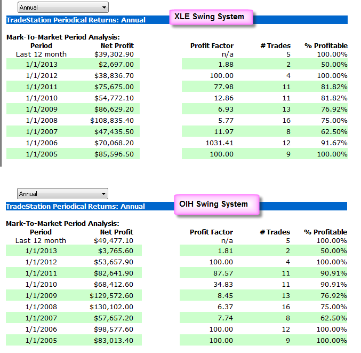361x353 pixels.
Task: Select OIH net profit $82,641.90
Action: (114, 273)
